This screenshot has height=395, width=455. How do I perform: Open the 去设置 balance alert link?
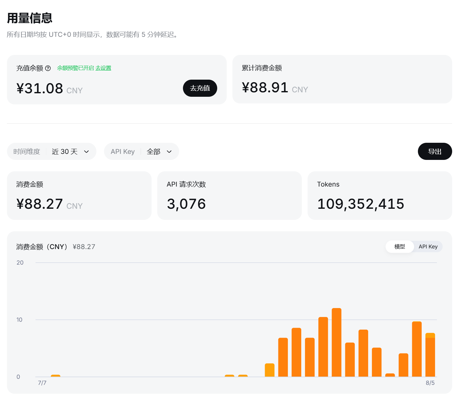tap(103, 68)
